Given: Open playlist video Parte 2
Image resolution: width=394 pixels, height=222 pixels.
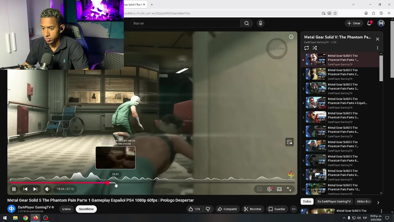Looking at the screenshot, I should pos(340,74).
